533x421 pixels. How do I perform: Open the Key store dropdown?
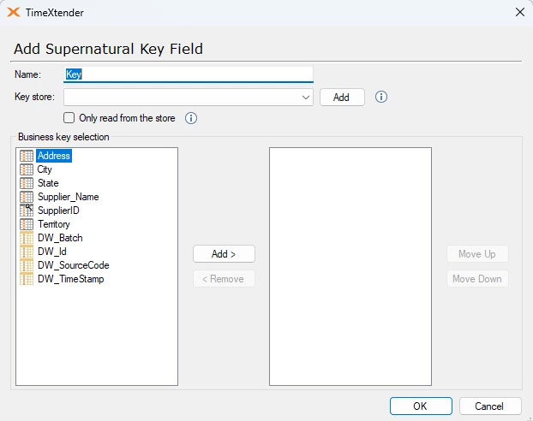point(306,98)
